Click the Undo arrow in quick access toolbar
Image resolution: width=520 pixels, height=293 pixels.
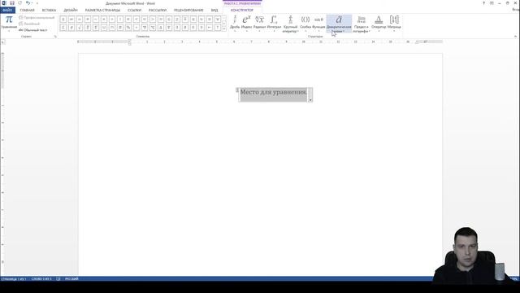28,3
